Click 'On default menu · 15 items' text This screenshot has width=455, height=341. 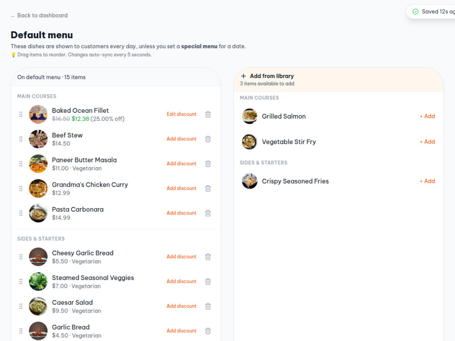(x=51, y=77)
